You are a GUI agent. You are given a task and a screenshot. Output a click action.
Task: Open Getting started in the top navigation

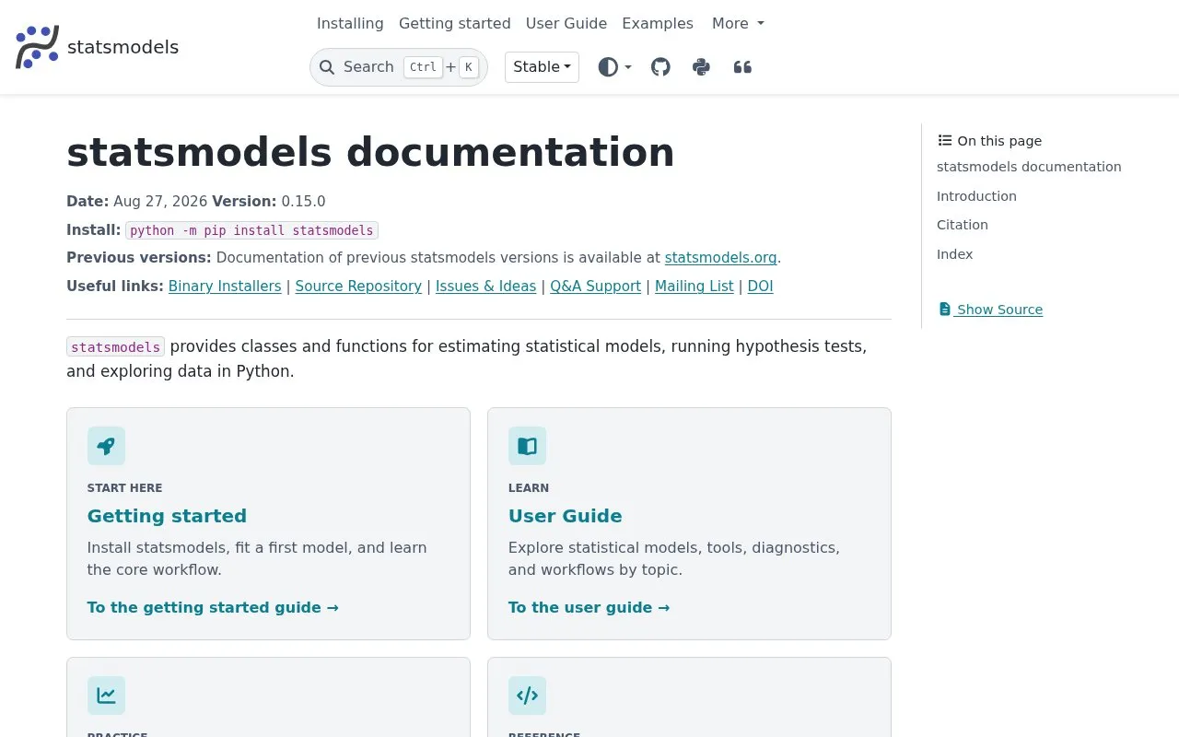[454, 23]
